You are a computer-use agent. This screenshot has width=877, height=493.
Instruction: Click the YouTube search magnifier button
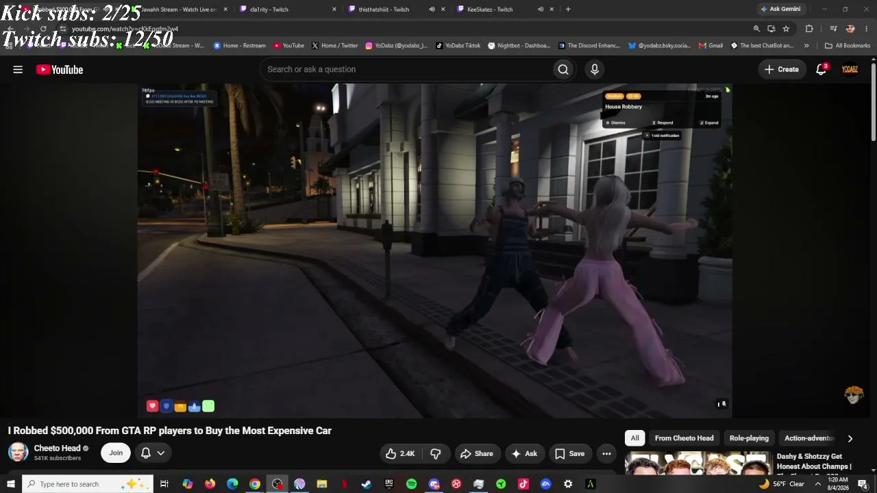(x=563, y=69)
